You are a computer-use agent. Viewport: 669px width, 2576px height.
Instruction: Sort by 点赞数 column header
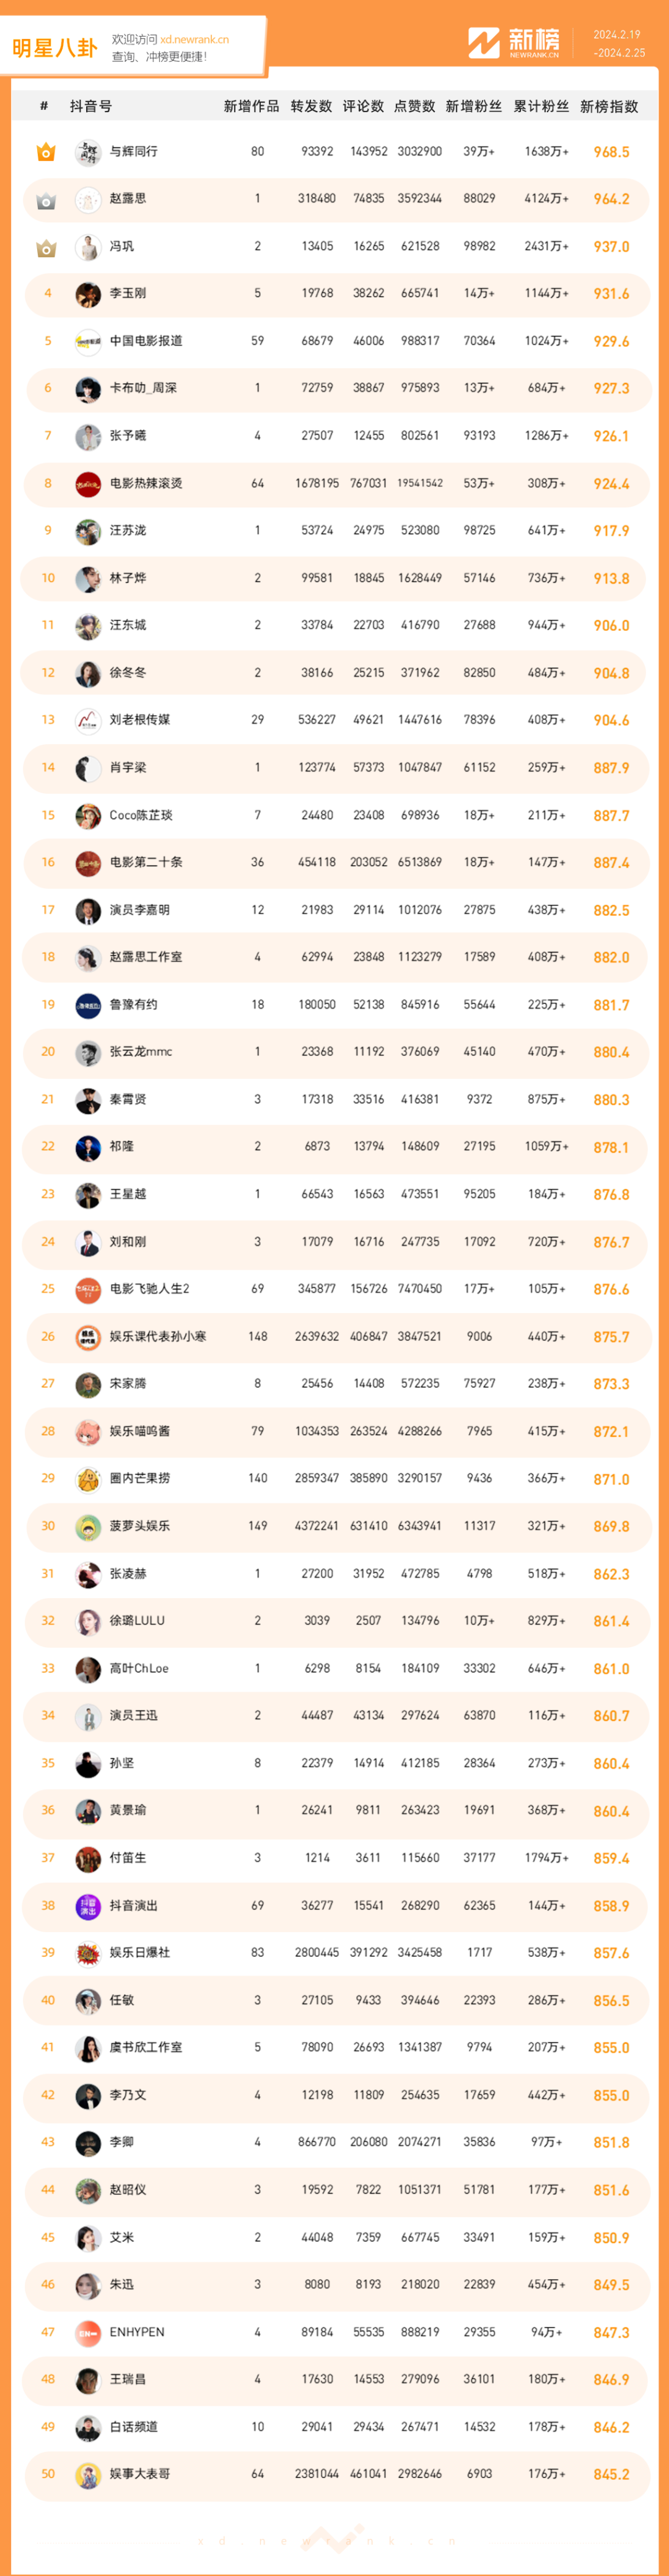(x=415, y=106)
